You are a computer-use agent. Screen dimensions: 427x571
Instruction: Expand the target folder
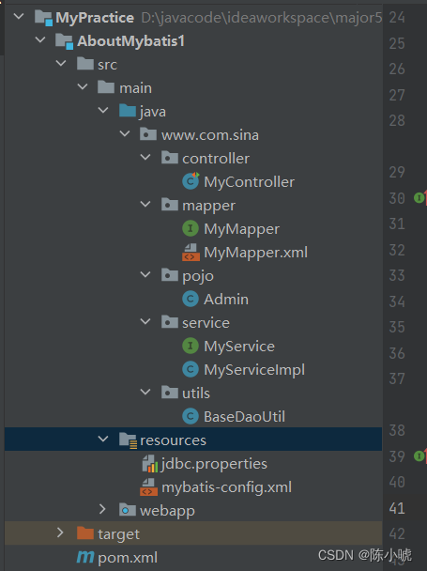tap(60, 533)
